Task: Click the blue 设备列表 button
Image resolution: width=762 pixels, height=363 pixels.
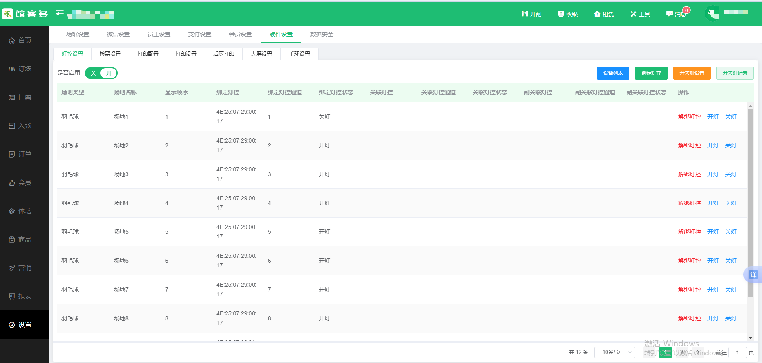Action: 613,73
